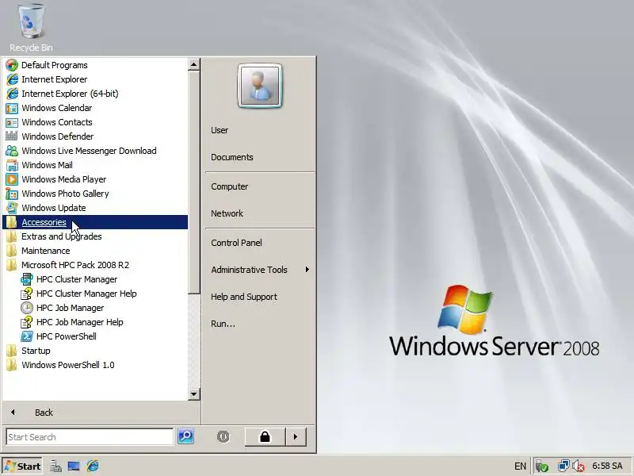Click the search magnifier button
This screenshot has width=634, height=476.
coord(186,436)
